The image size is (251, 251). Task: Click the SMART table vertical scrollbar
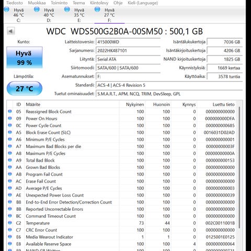[239, 167]
